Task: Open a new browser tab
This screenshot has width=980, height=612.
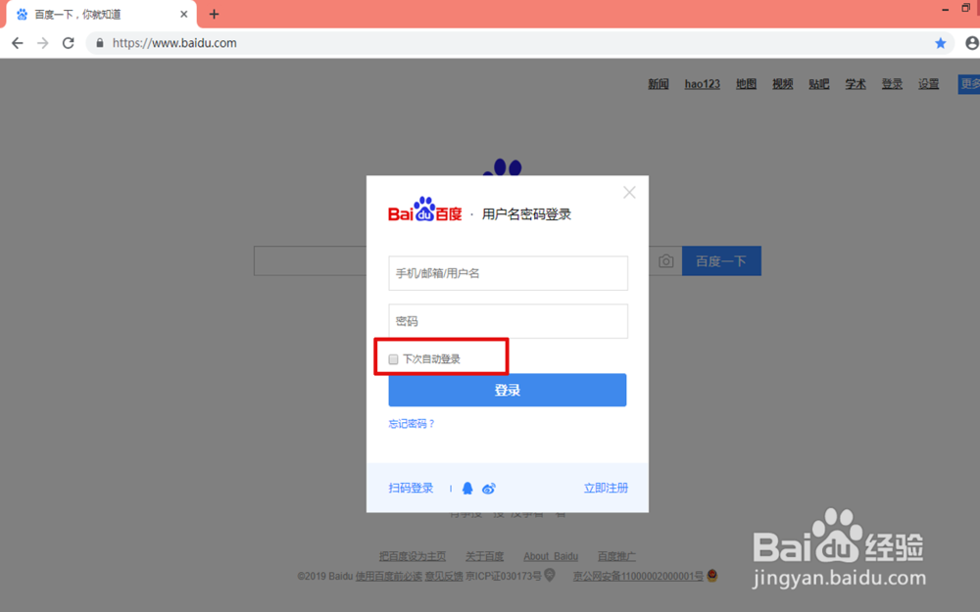Action: (214, 14)
